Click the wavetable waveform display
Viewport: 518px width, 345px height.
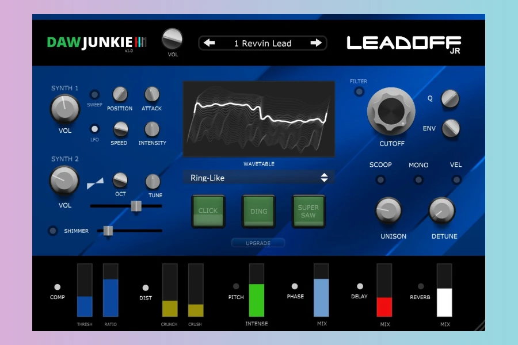258,119
